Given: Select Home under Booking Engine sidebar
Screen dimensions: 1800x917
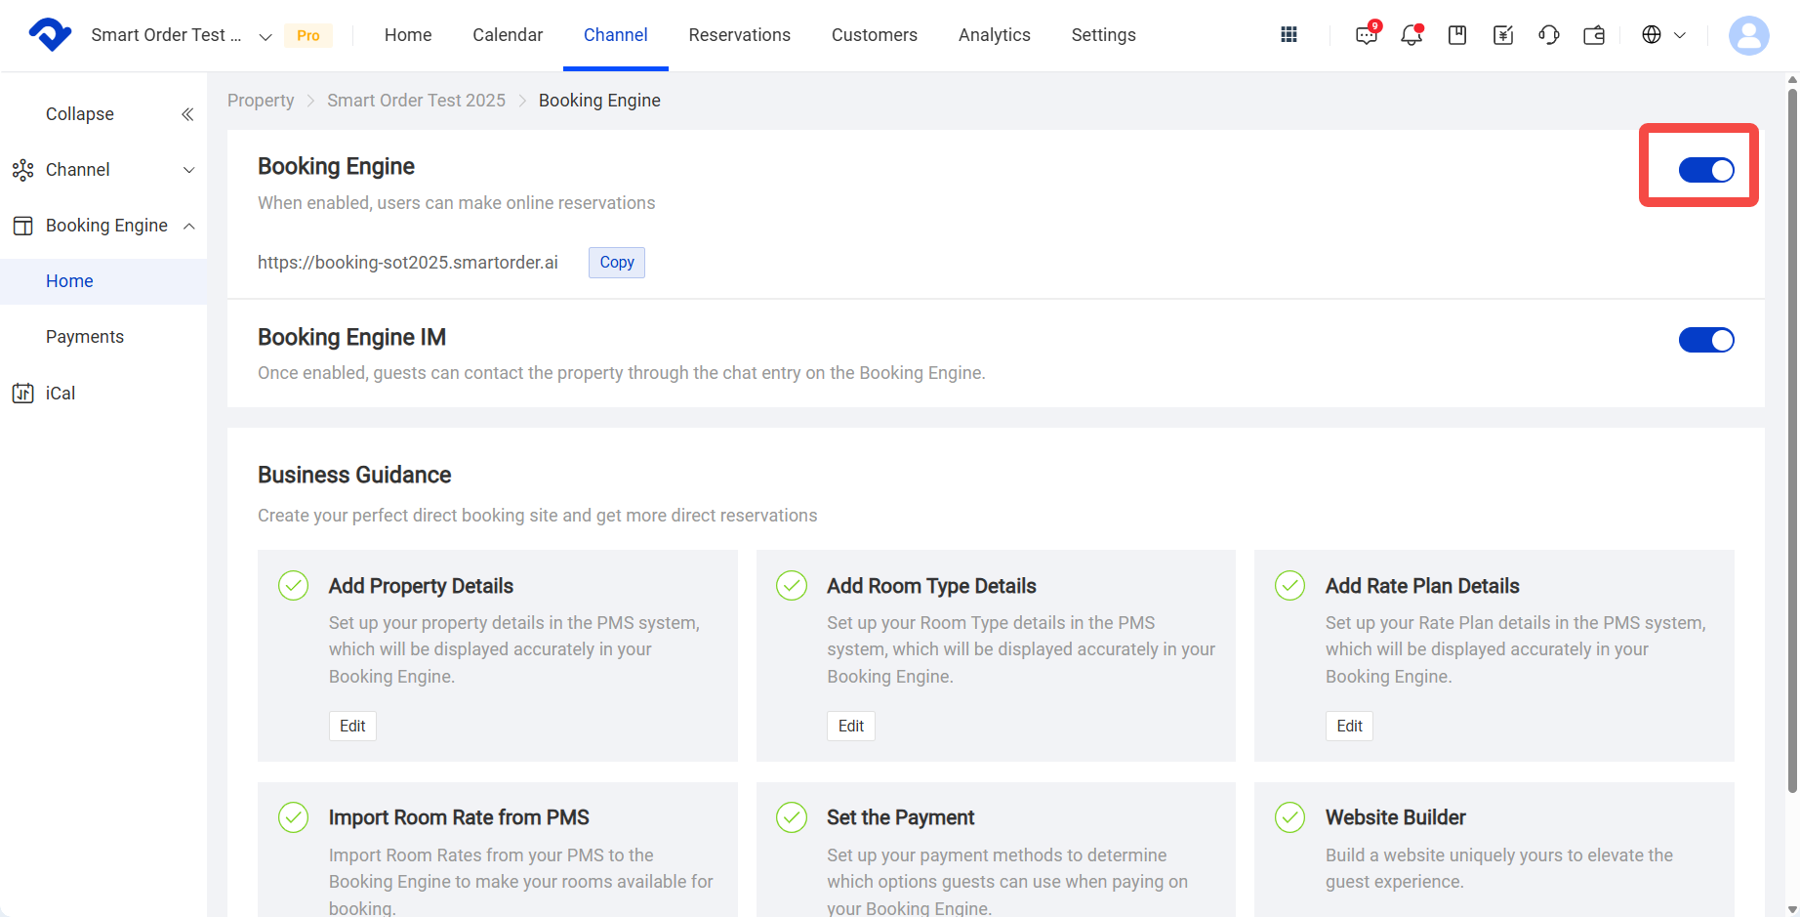Looking at the screenshot, I should coord(103,281).
